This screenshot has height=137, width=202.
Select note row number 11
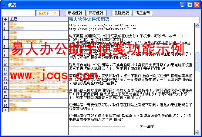[x=35, y=69]
